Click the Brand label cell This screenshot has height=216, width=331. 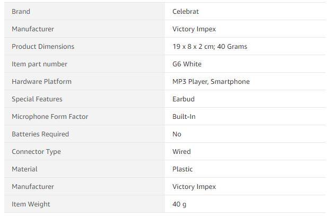(21, 11)
